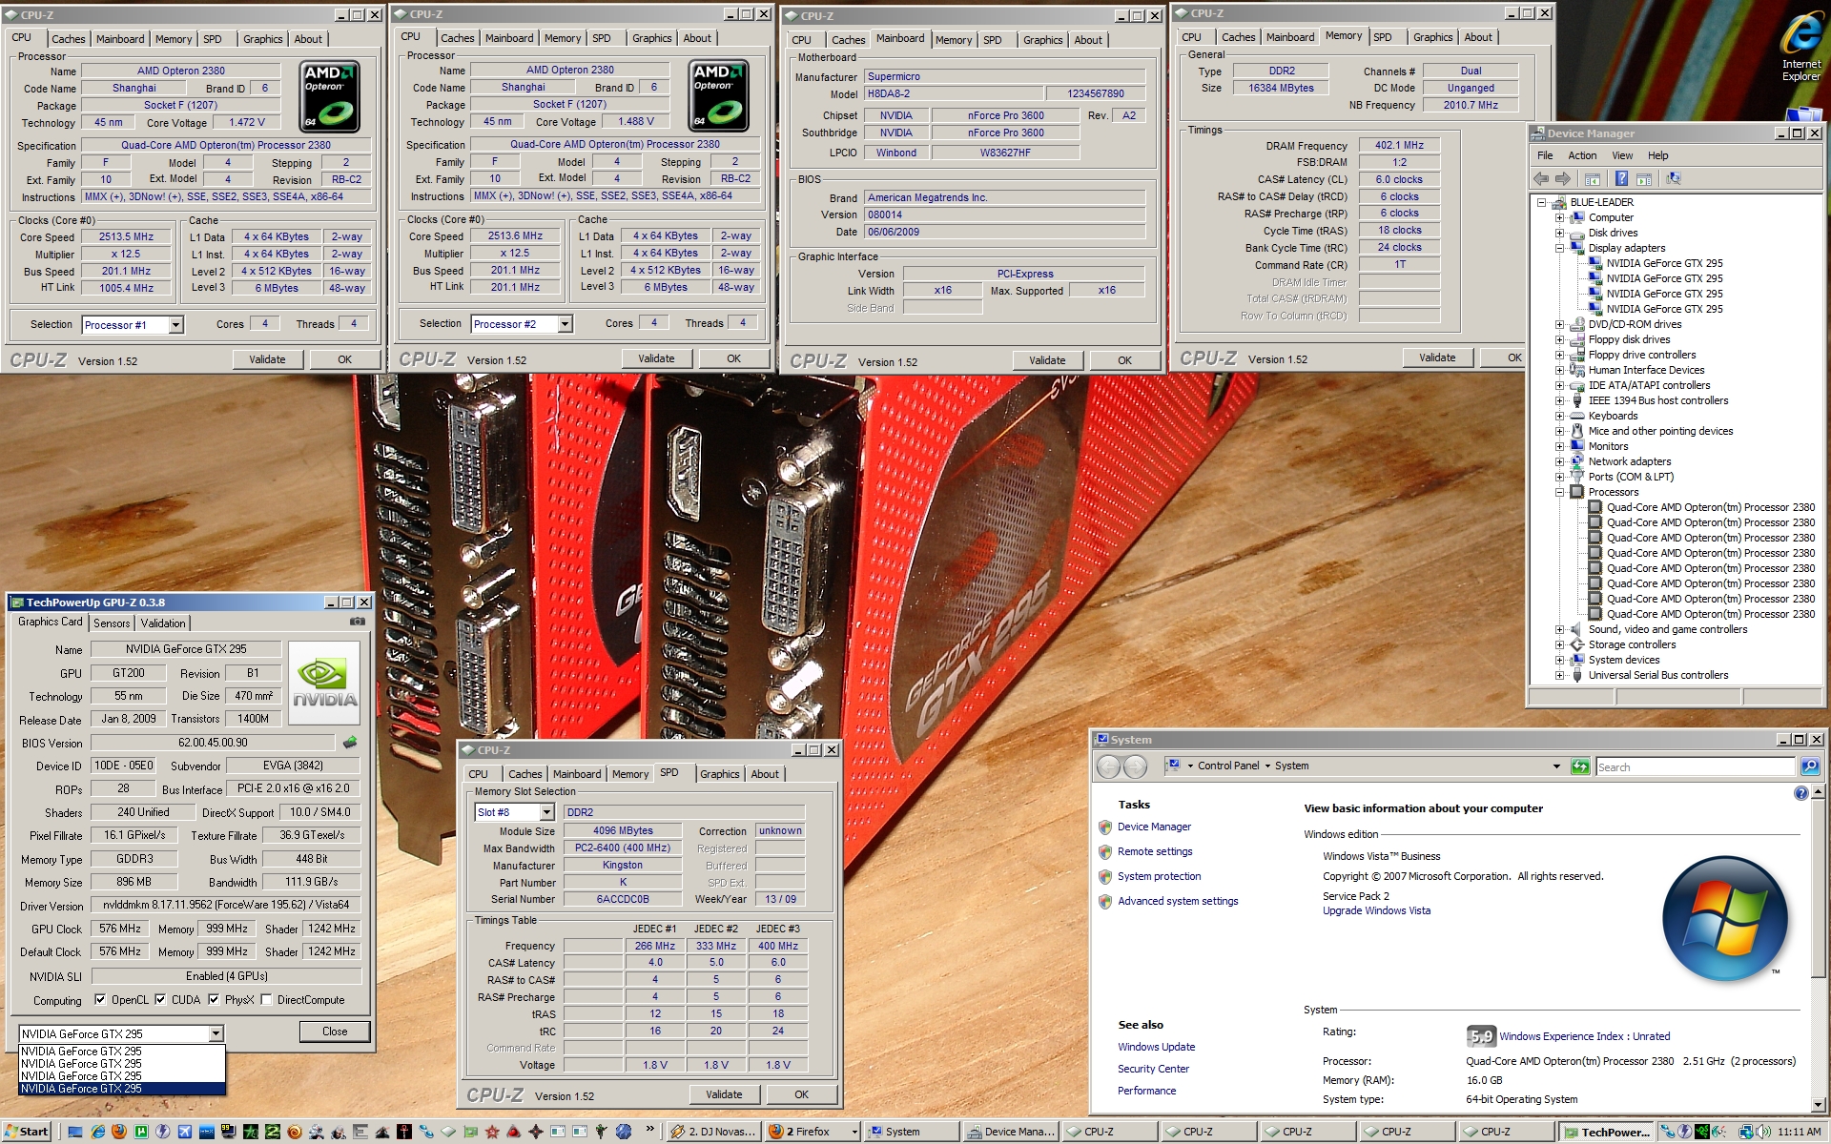Click the Device Manager help toolbar icon
Viewport: 1831px width, 1144px height.
(1621, 178)
